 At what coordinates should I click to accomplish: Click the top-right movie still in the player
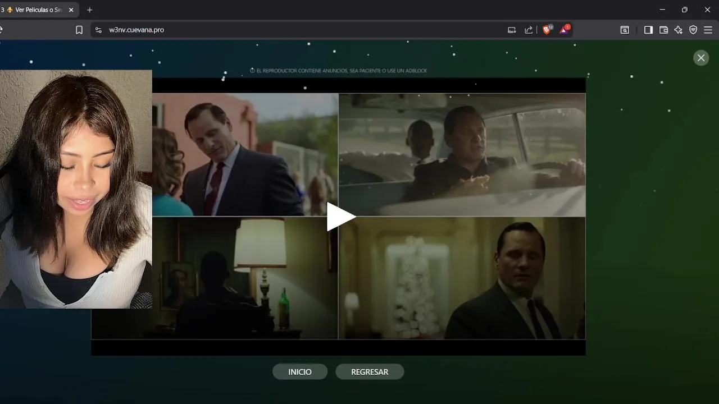(x=462, y=154)
